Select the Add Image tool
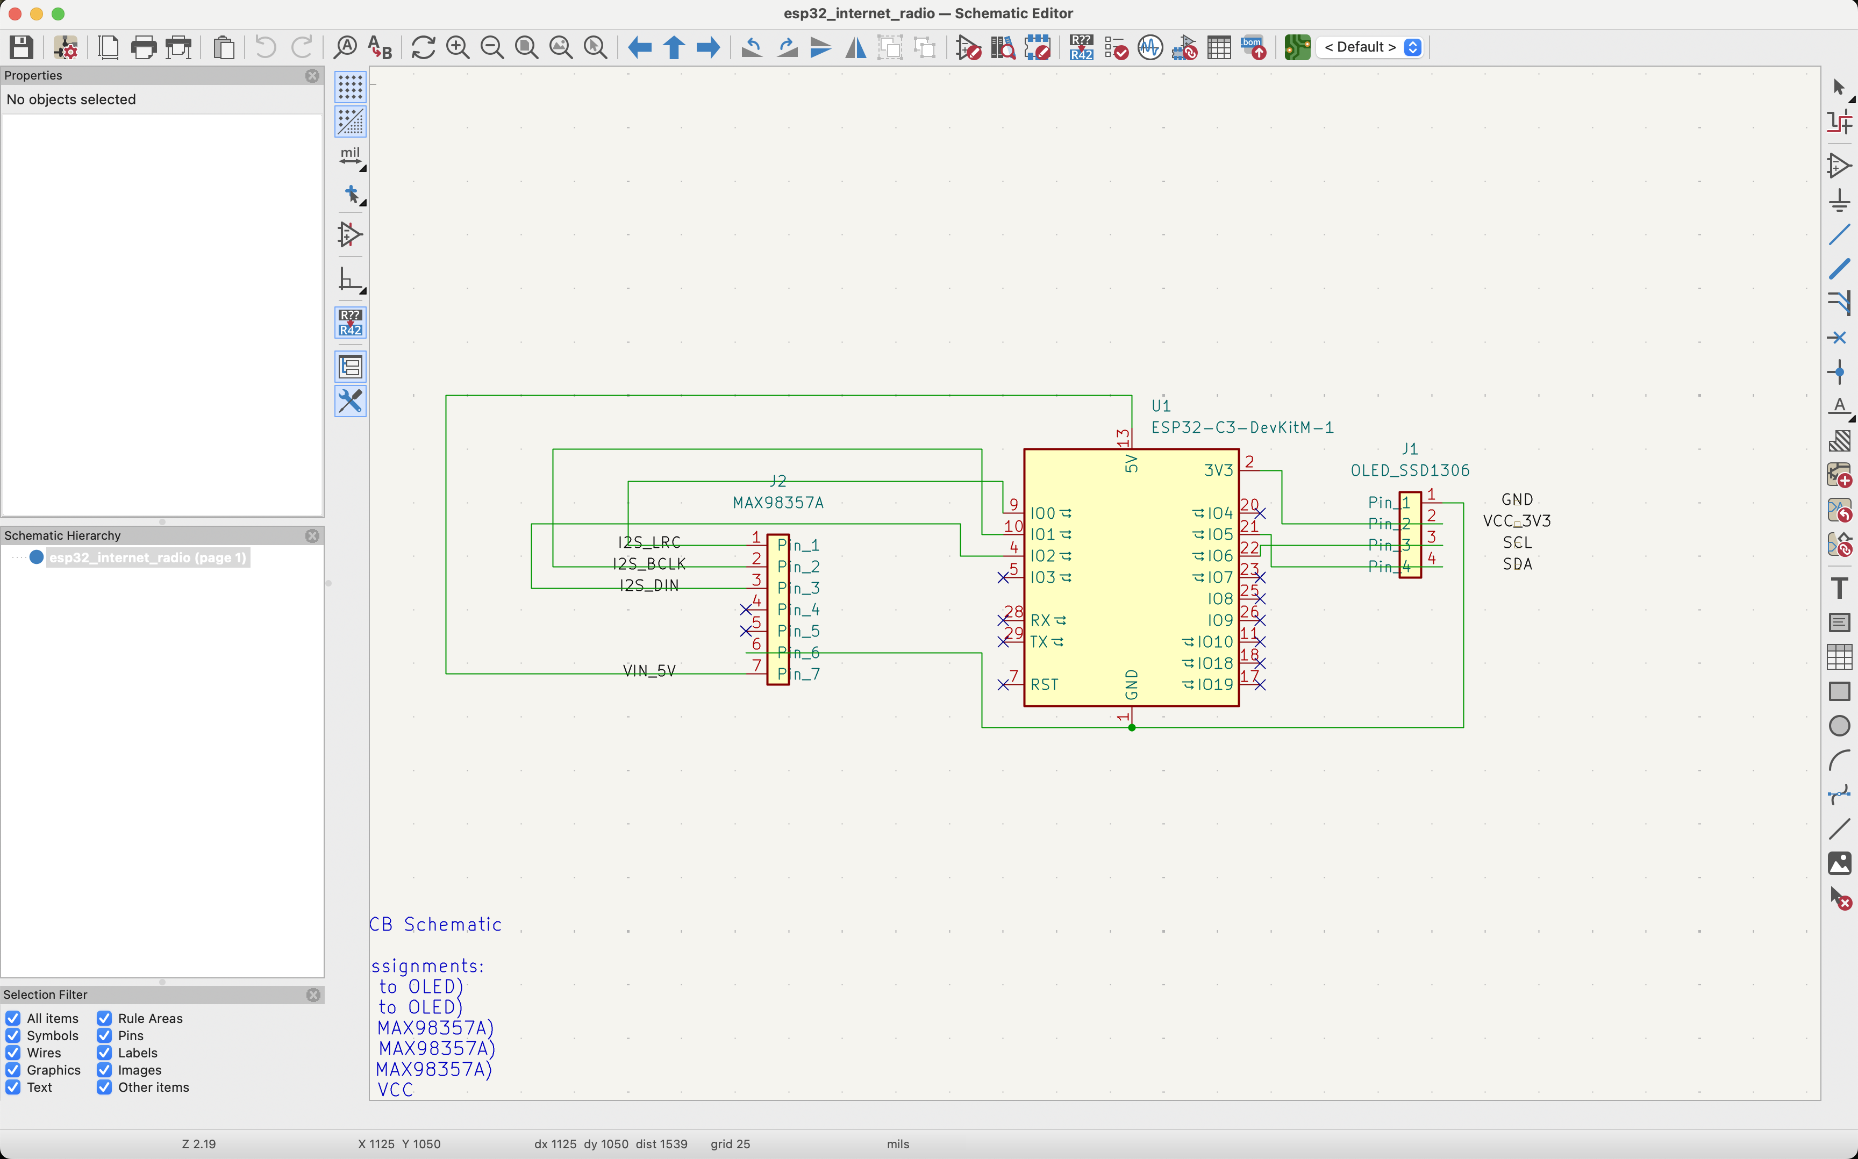This screenshot has height=1159, width=1858. point(1840,863)
